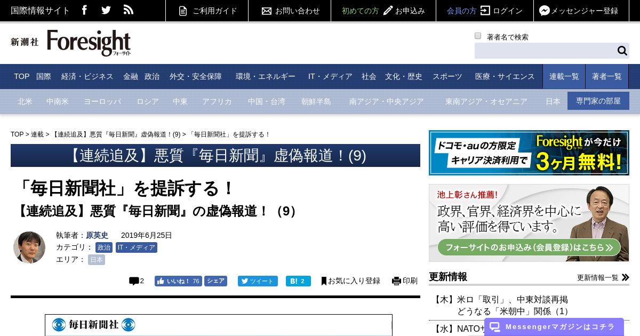Click the Foresight logo
640x336 pixels.
tap(89, 43)
